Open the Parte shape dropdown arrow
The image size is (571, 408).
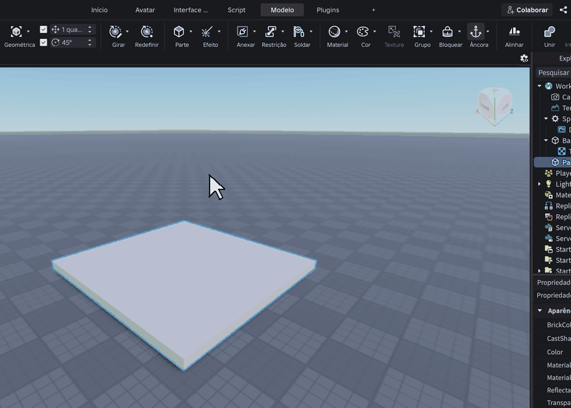point(191,32)
